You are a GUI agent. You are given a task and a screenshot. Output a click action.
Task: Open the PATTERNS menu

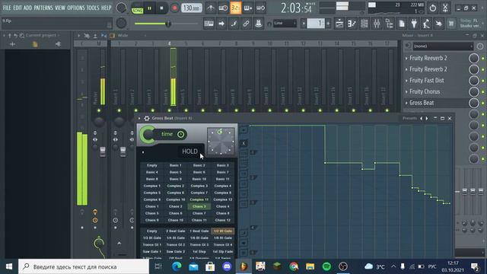tap(43, 8)
